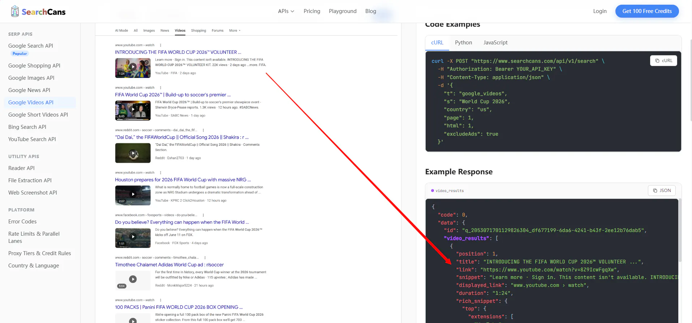This screenshot has width=692, height=323.
Task: Click the Forums tab in preview
Action: [218, 31]
